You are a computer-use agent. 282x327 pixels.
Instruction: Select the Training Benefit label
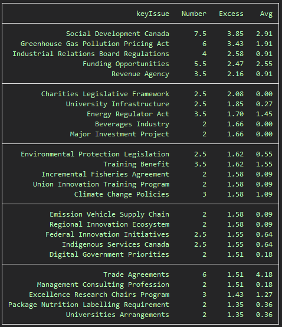pos(136,164)
